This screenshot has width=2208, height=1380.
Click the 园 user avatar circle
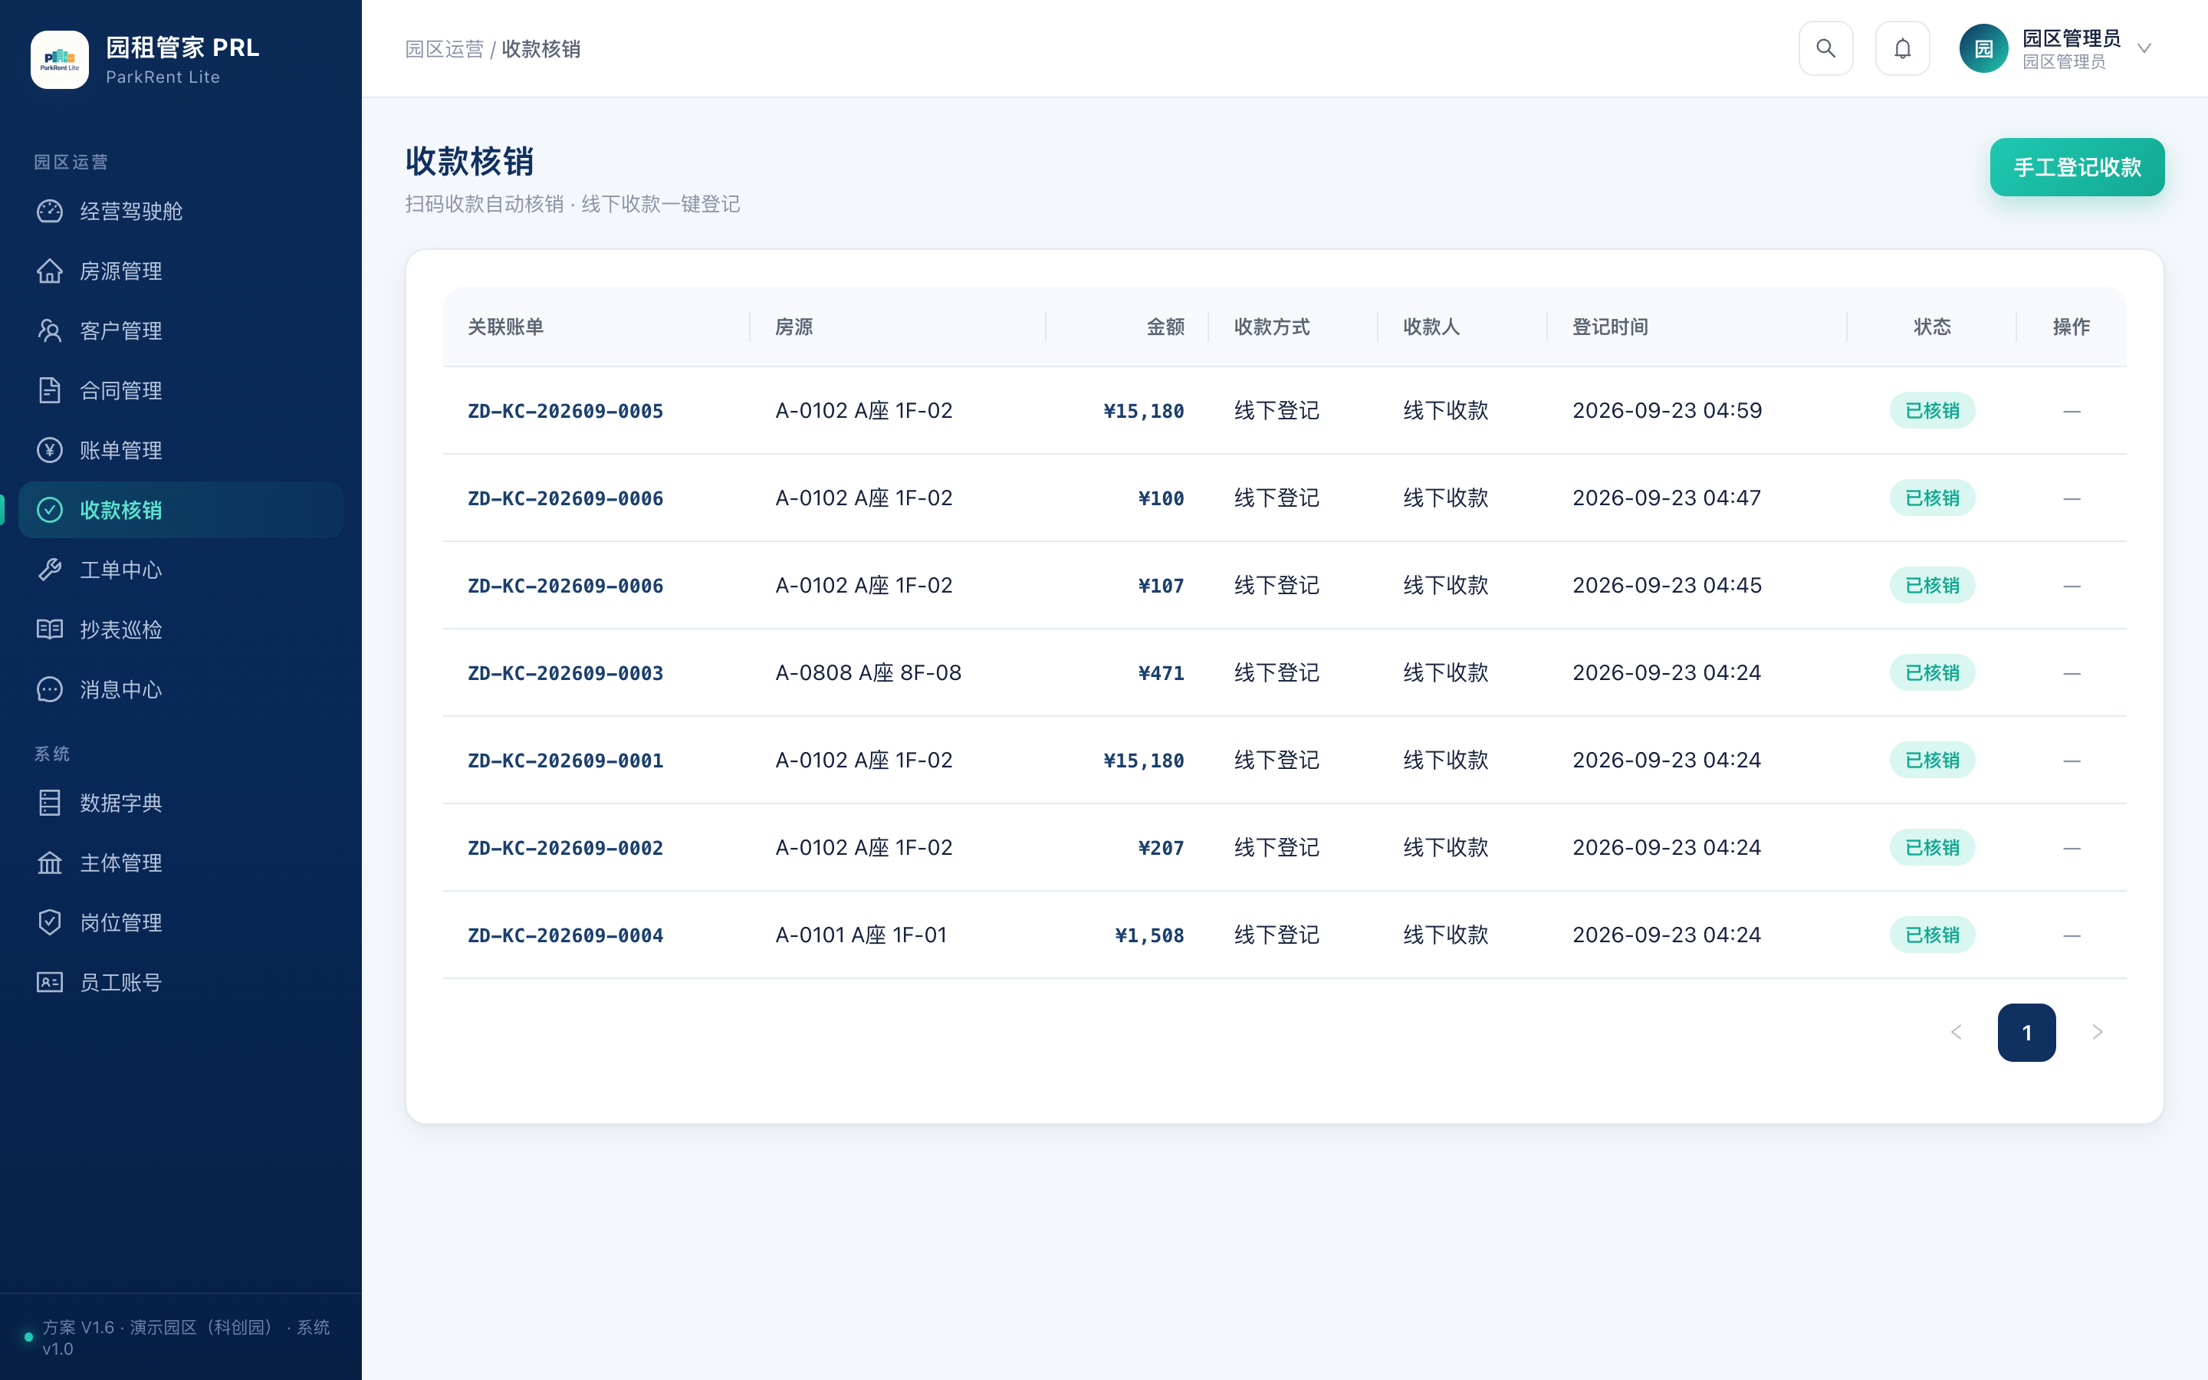coord(1983,48)
